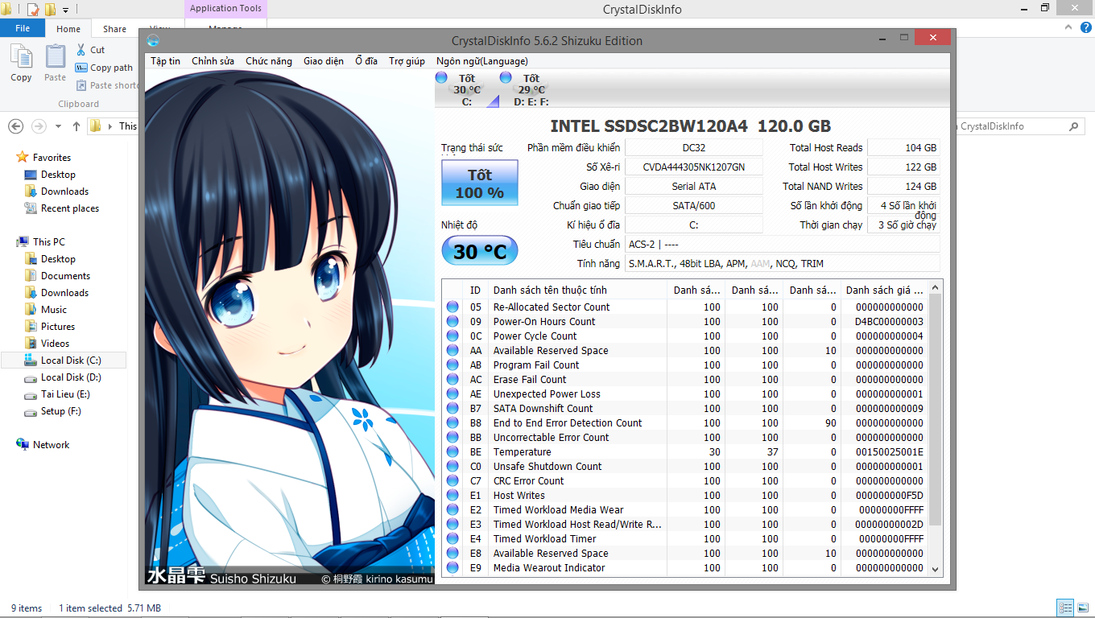This screenshot has width=1095, height=618.
Task: Click SMART list scroll down arrow
Action: coord(936,569)
